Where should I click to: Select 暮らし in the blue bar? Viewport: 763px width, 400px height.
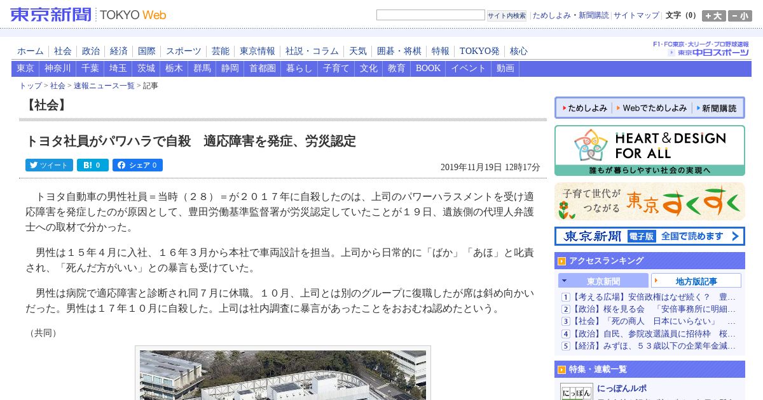(x=299, y=69)
